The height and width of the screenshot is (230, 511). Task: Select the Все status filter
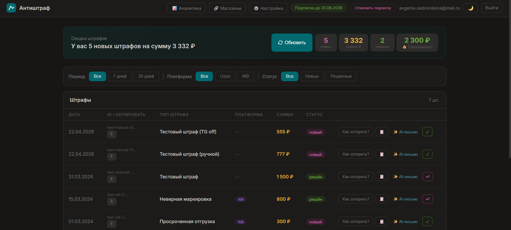[x=290, y=76]
